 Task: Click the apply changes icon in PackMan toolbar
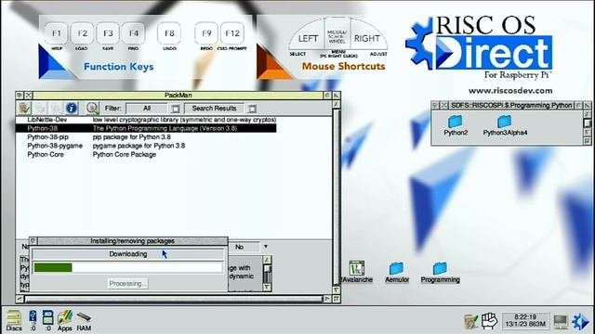point(25,109)
